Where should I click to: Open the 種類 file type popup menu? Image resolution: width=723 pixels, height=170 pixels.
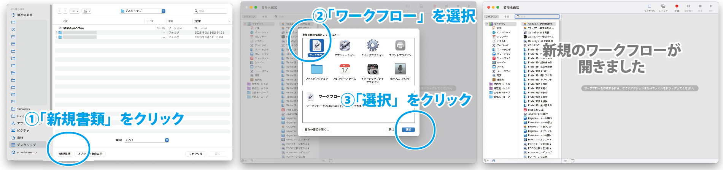tap(147, 140)
